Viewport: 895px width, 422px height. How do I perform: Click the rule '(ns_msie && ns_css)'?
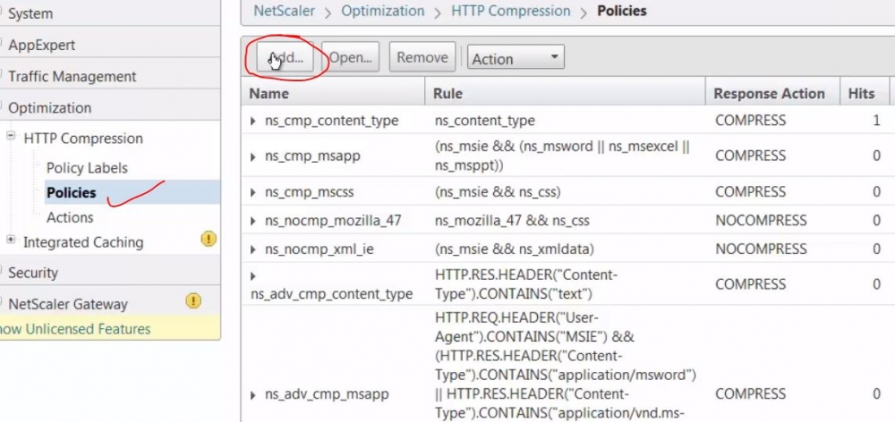tap(498, 193)
